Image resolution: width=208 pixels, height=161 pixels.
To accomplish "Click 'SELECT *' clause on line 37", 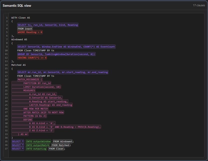I will (x=18, y=149).
